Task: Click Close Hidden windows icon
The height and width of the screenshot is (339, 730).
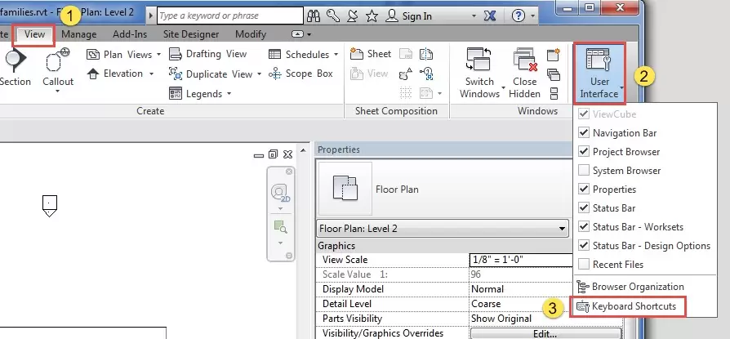Action: pyautogui.click(x=524, y=62)
